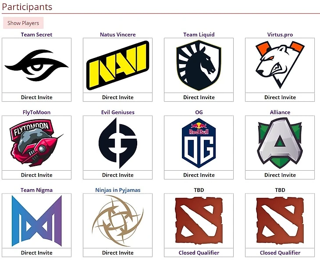Open the first Closed Qualifier link

199,253
